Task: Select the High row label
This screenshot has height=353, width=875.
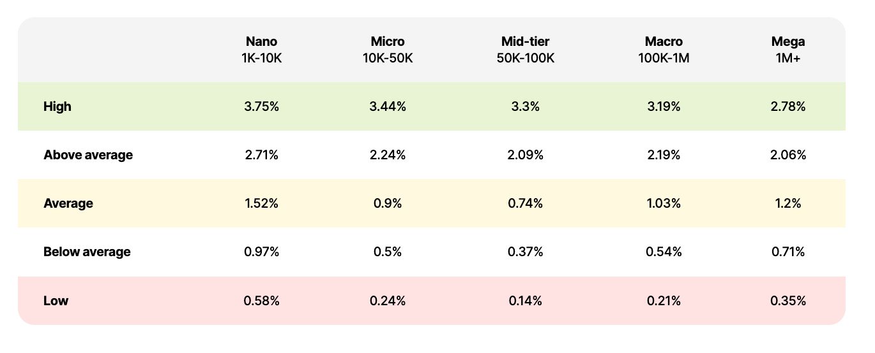Action: 57,107
